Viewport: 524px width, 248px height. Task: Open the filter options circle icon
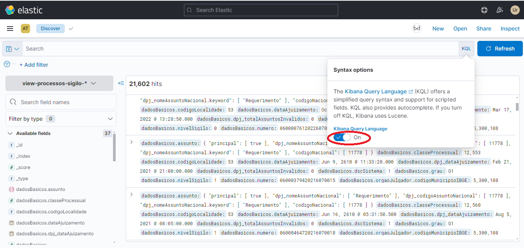coord(7,64)
